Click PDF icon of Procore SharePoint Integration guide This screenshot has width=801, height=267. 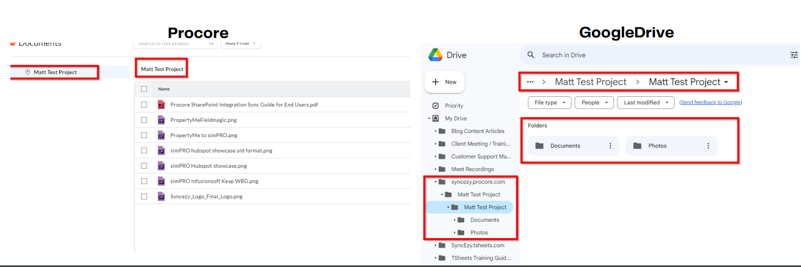pyautogui.click(x=161, y=105)
